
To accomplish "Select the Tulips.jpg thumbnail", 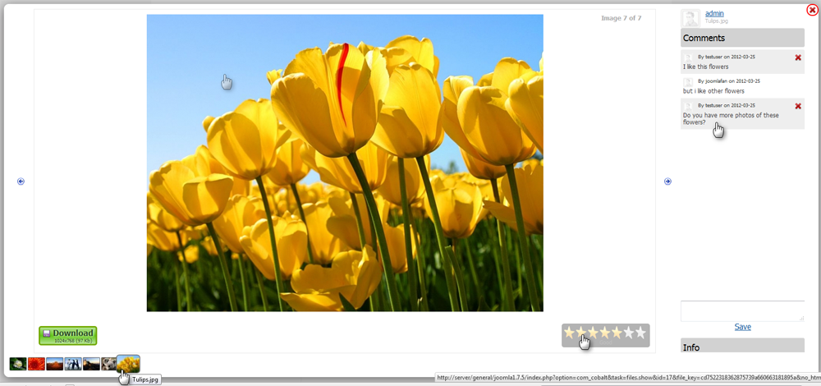I will coord(128,363).
